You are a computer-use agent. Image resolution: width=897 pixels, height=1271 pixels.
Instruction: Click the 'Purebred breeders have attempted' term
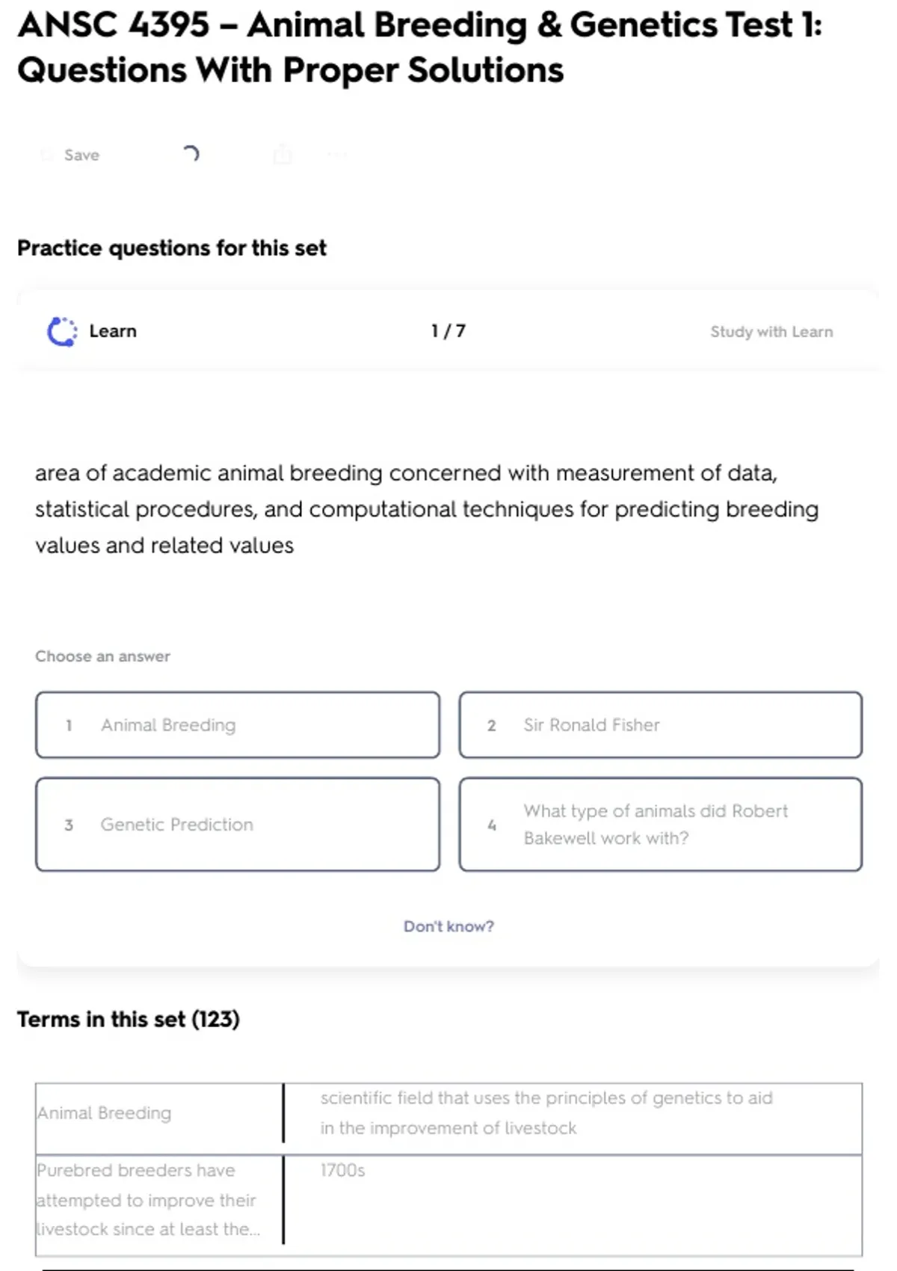147,1200
